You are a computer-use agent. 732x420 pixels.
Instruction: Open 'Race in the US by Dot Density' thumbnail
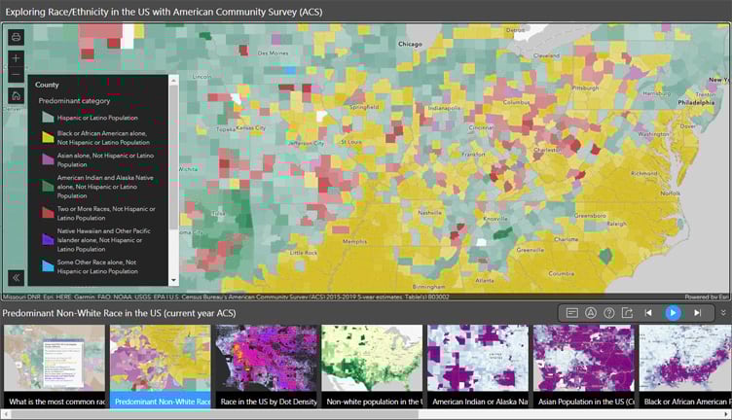click(266, 367)
